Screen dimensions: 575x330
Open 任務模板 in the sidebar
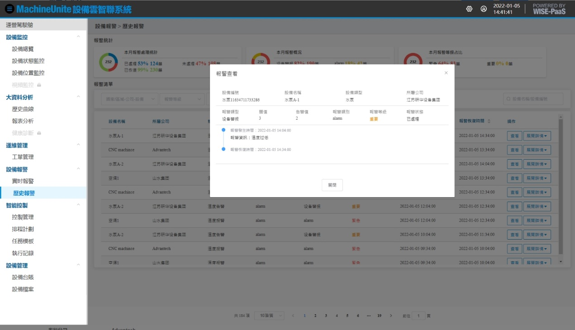click(23, 241)
